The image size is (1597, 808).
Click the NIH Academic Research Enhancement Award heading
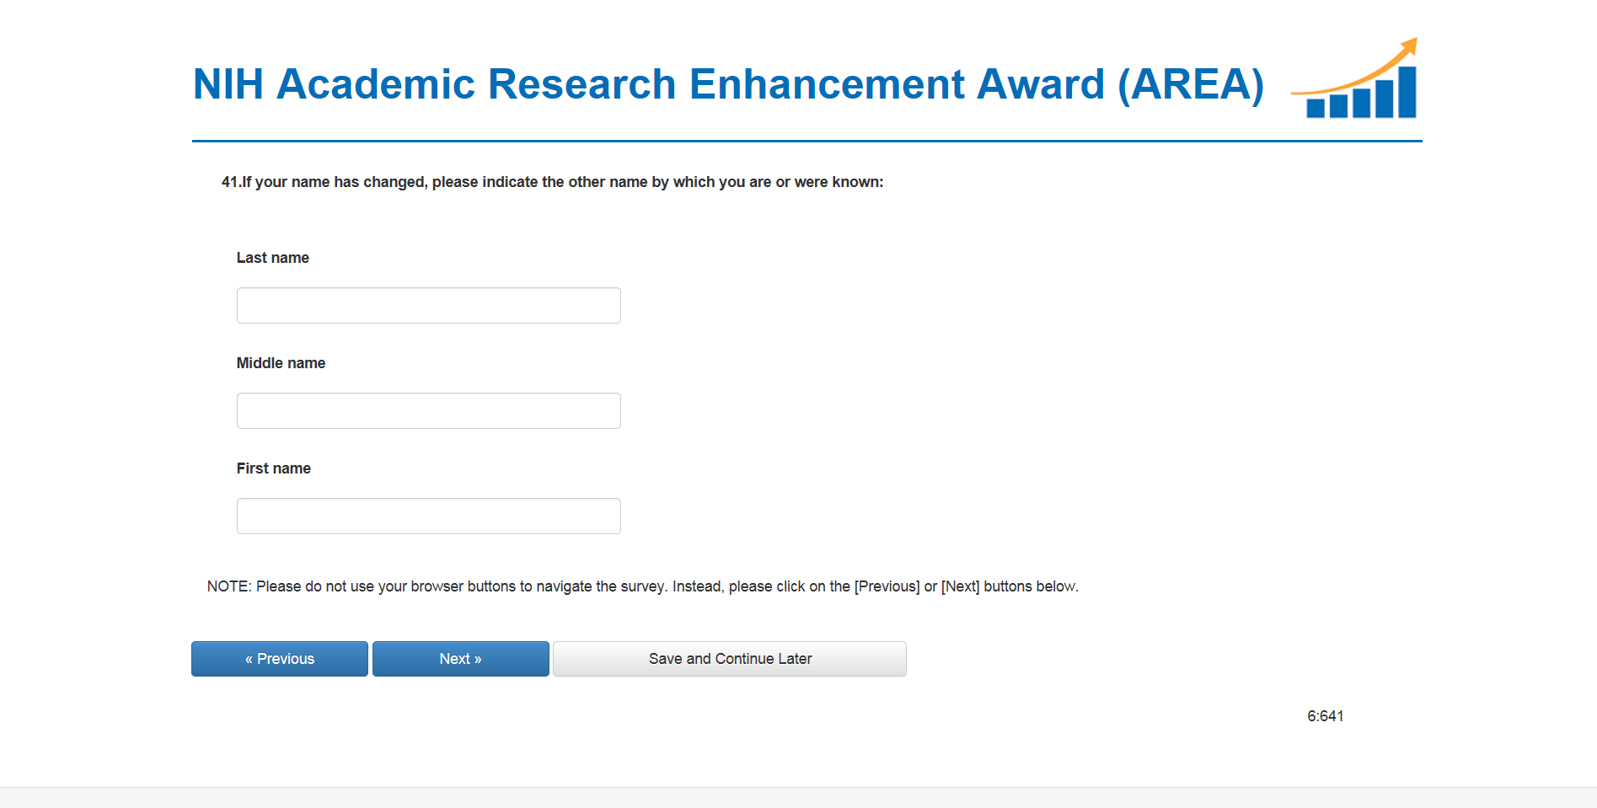click(x=728, y=84)
